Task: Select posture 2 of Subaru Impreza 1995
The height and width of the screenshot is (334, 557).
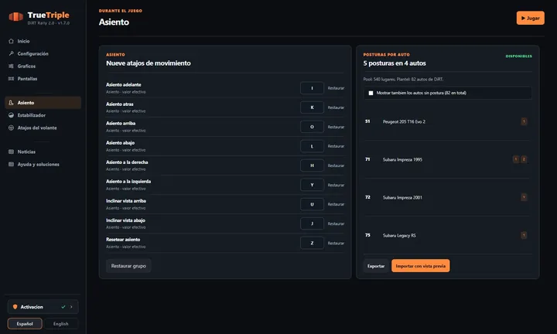Action: pos(524,159)
